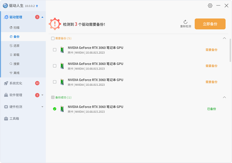Click the 离线 wifi icon
The width and height of the screenshot is (232, 163).
[11, 73]
